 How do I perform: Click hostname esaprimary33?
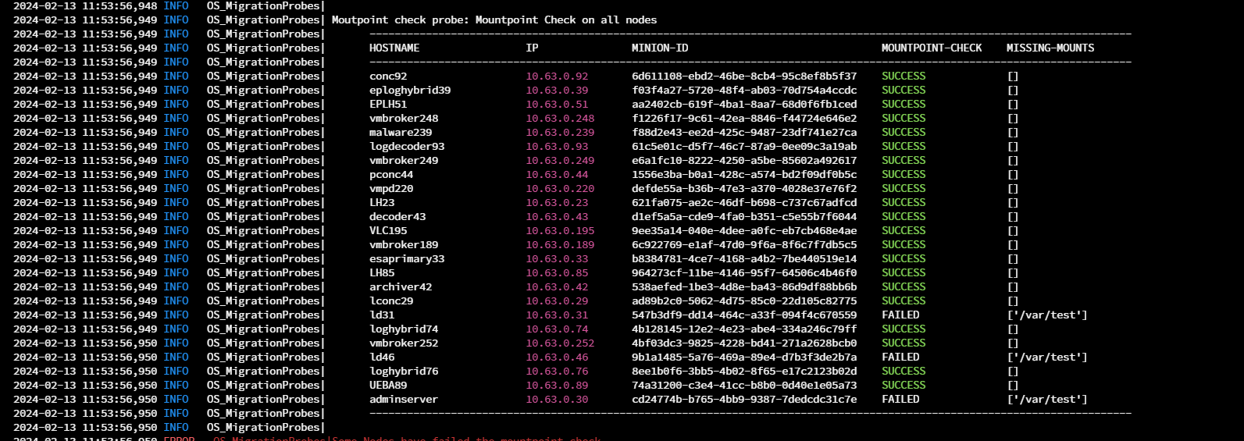pyautogui.click(x=407, y=258)
